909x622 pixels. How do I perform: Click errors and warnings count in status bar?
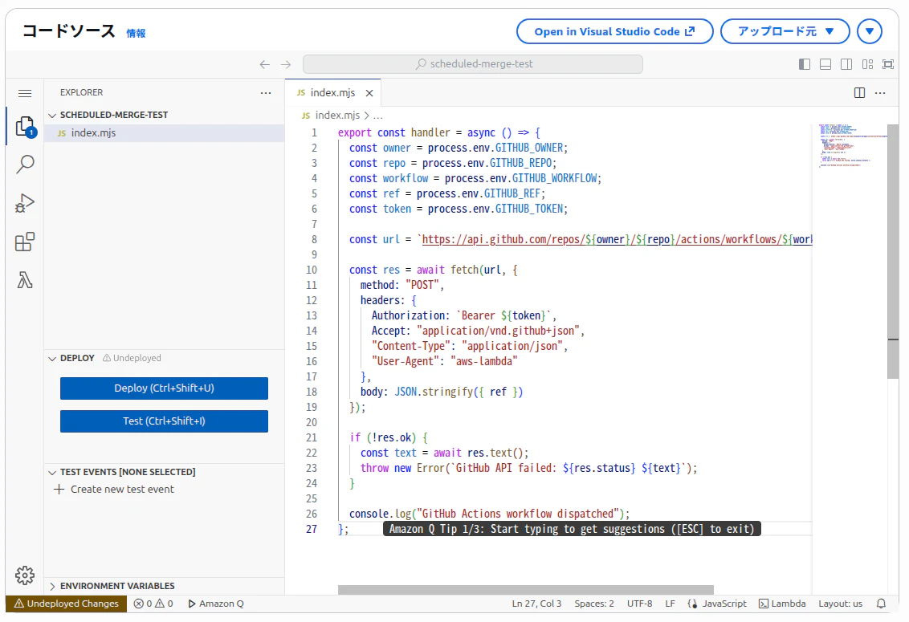(x=153, y=604)
